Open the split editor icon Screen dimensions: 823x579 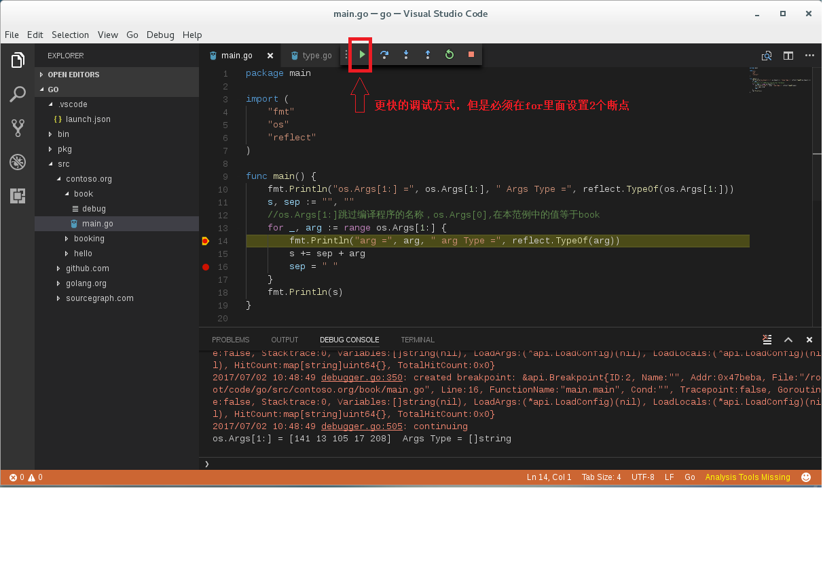coord(788,56)
